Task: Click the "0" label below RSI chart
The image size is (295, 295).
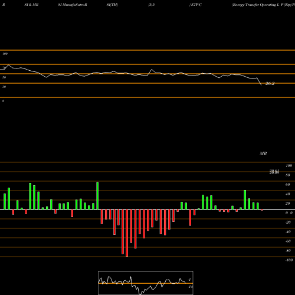Action: click(x=3, y=101)
